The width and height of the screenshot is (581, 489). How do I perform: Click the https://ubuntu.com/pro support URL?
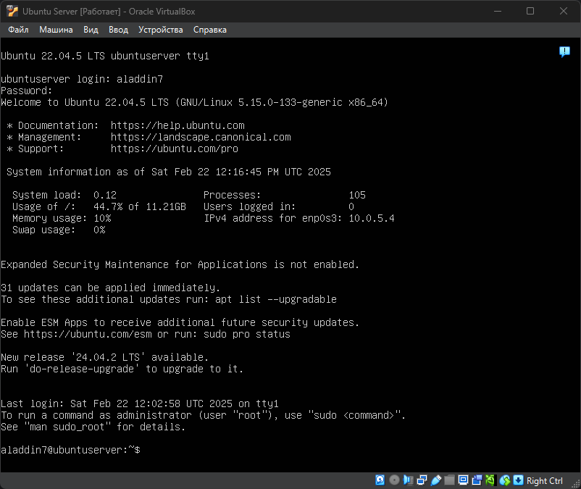point(175,149)
